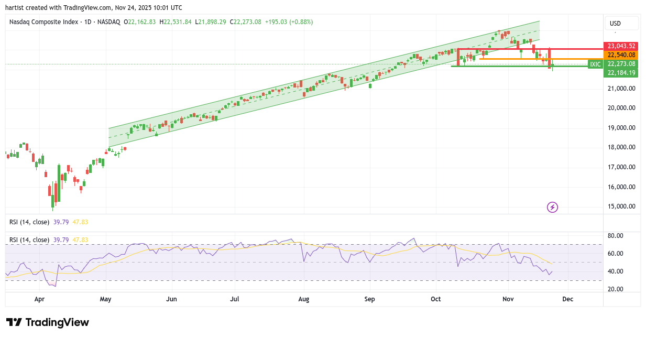
Task: Select the May label on time axis
Action: [x=106, y=299]
